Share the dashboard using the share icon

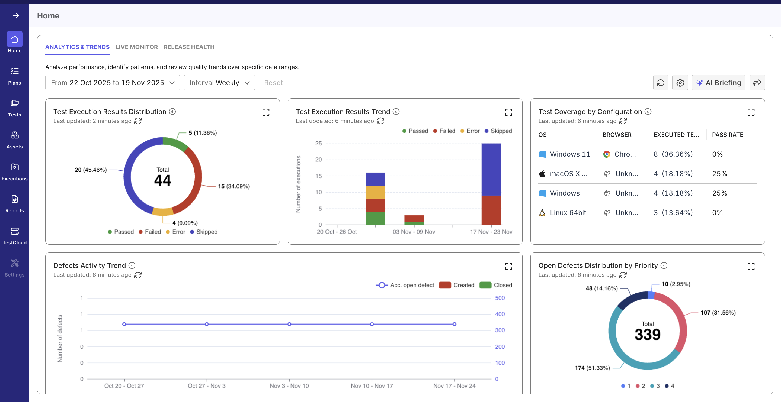(757, 82)
